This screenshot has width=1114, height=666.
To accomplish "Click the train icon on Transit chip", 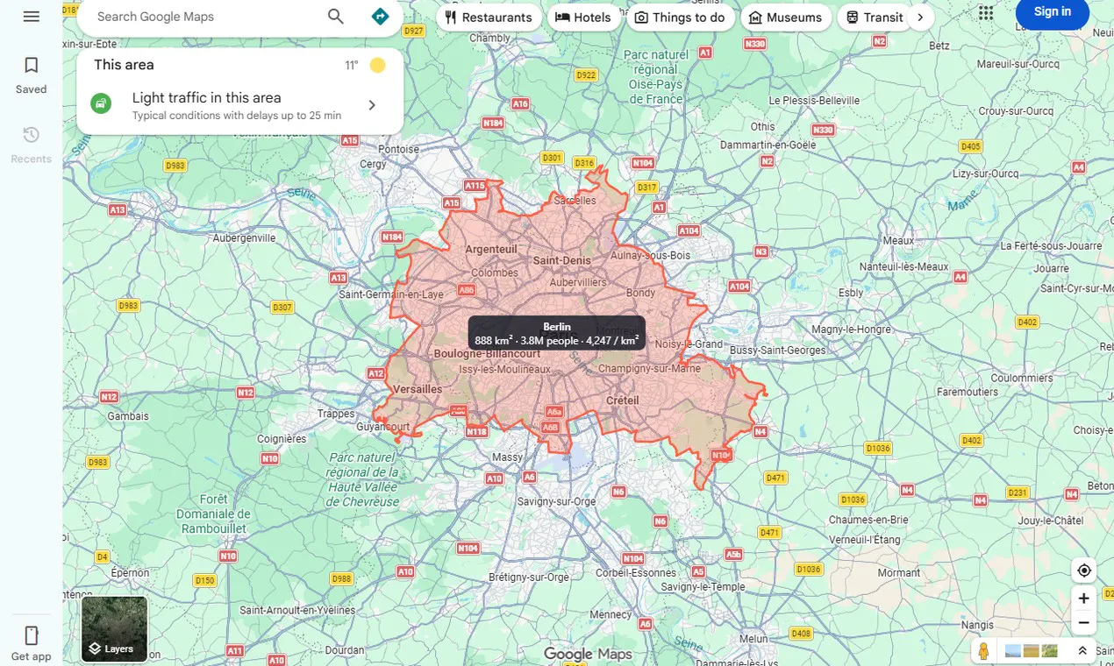I will coord(852,18).
